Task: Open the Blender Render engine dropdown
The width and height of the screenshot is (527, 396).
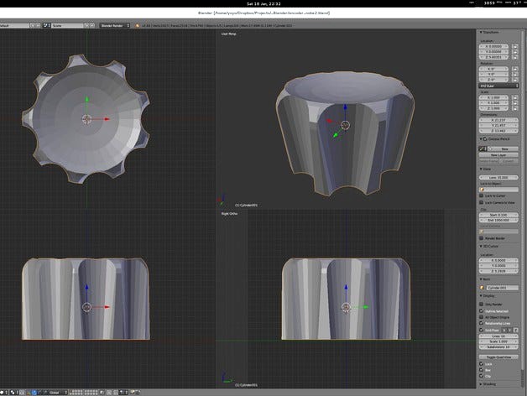Action: click(115, 25)
